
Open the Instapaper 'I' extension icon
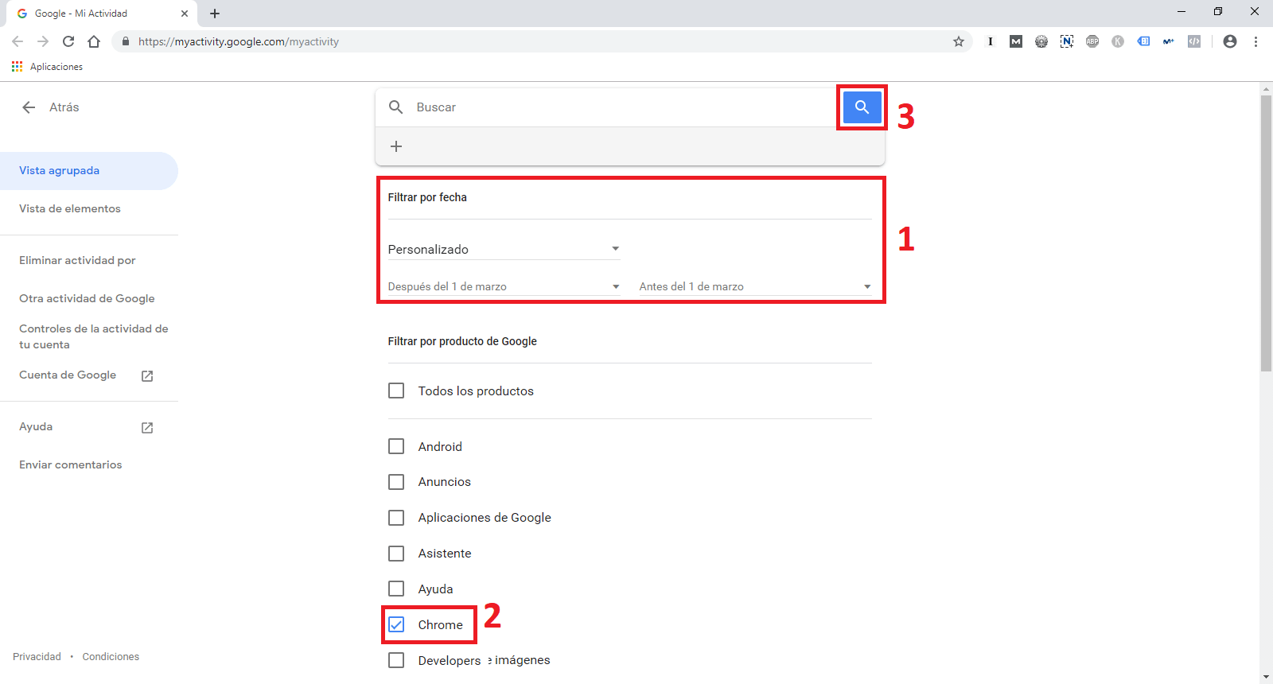coord(991,41)
